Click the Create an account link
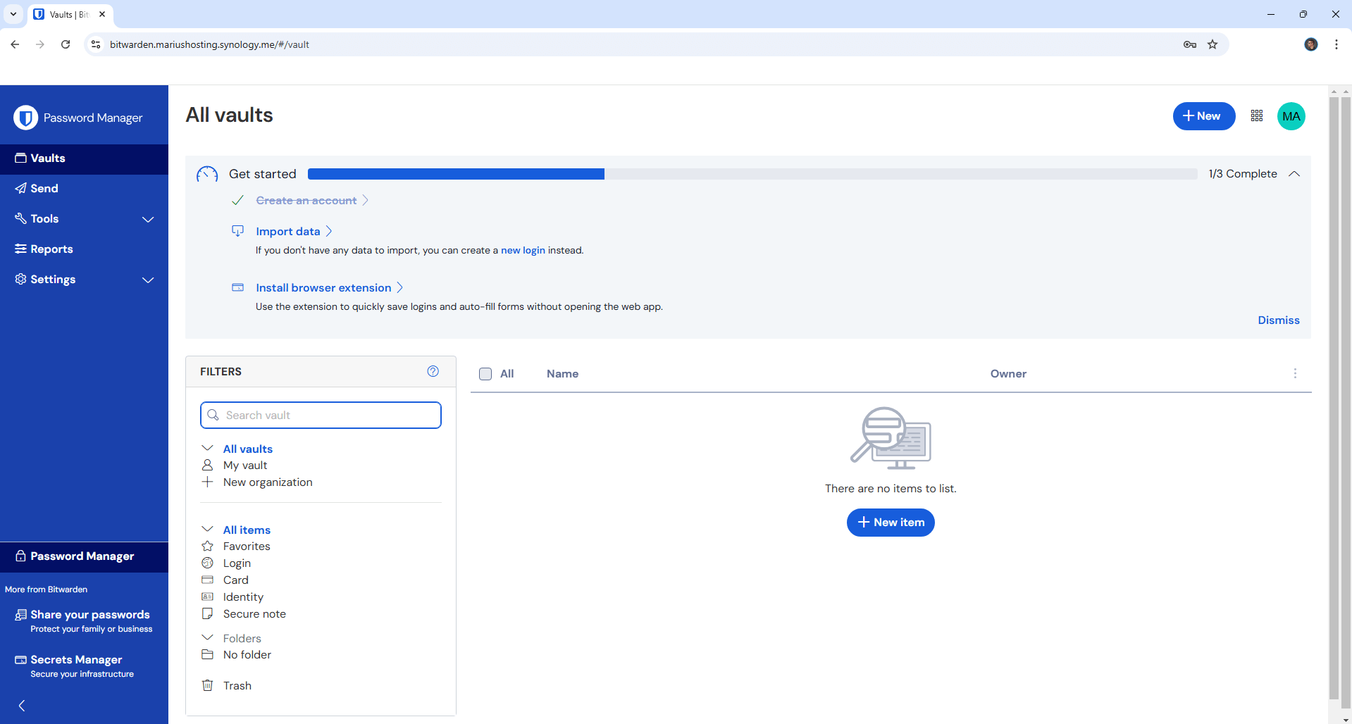The image size is (1352, 724). pos(311,201)
